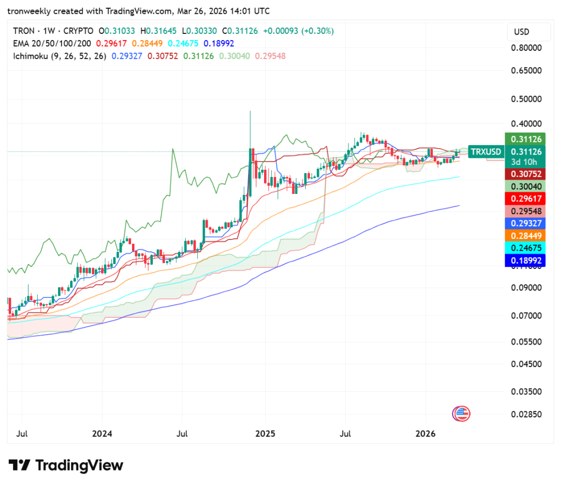Select the TRXUSD symbol tag on price scale

point(486,152)
